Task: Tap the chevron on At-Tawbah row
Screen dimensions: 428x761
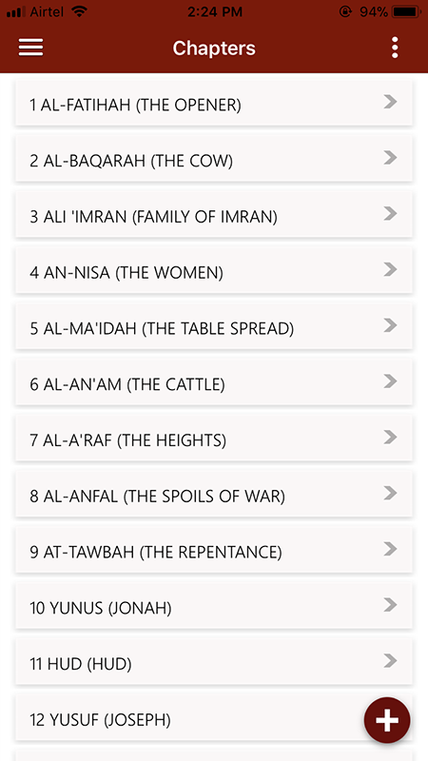Action: [x=390, y=549]
